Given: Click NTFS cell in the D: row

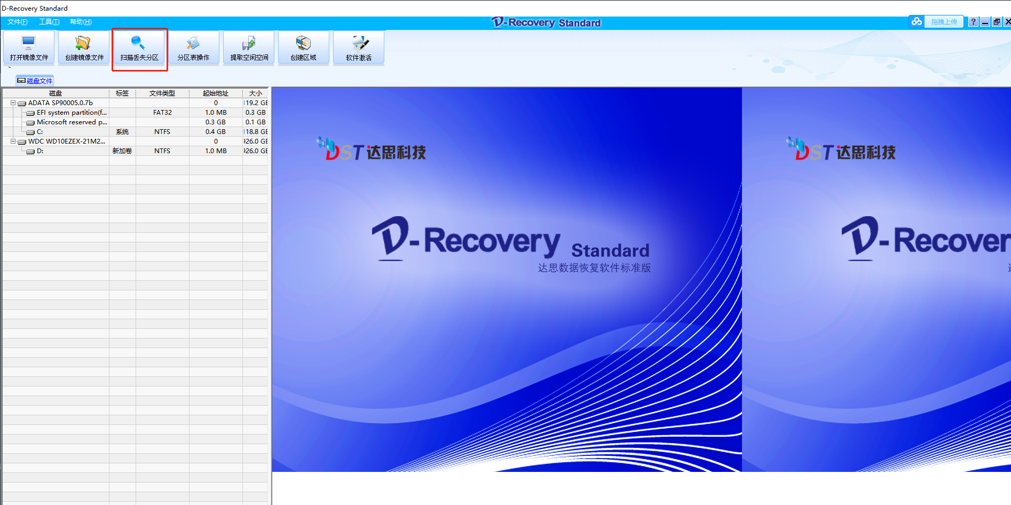Looking at the screenshot, I should 162,151.
